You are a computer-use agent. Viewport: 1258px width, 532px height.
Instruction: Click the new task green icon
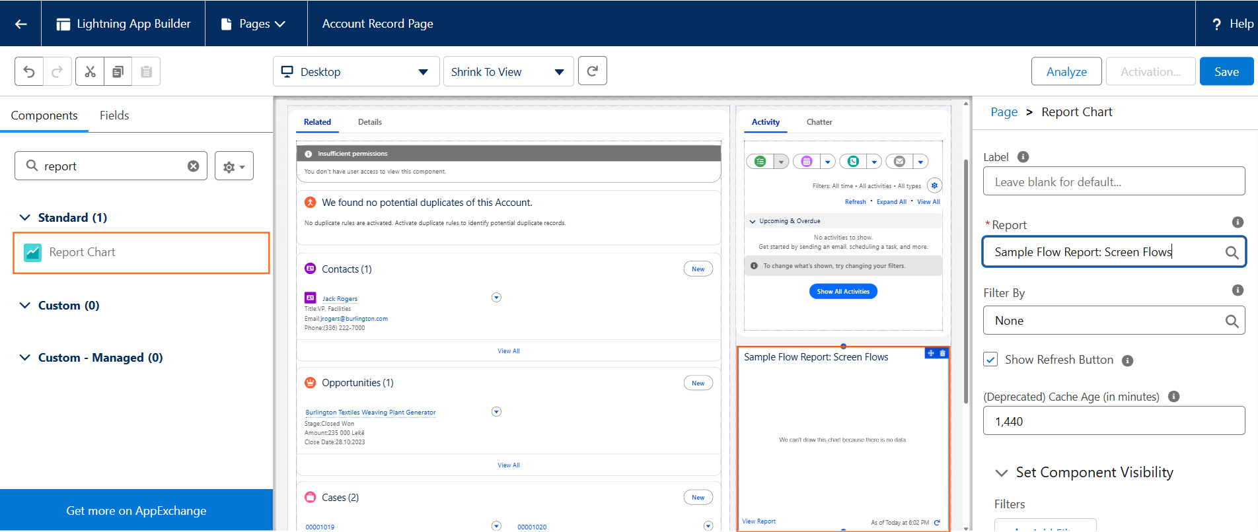pyautogui.click(x=760, y=161)
